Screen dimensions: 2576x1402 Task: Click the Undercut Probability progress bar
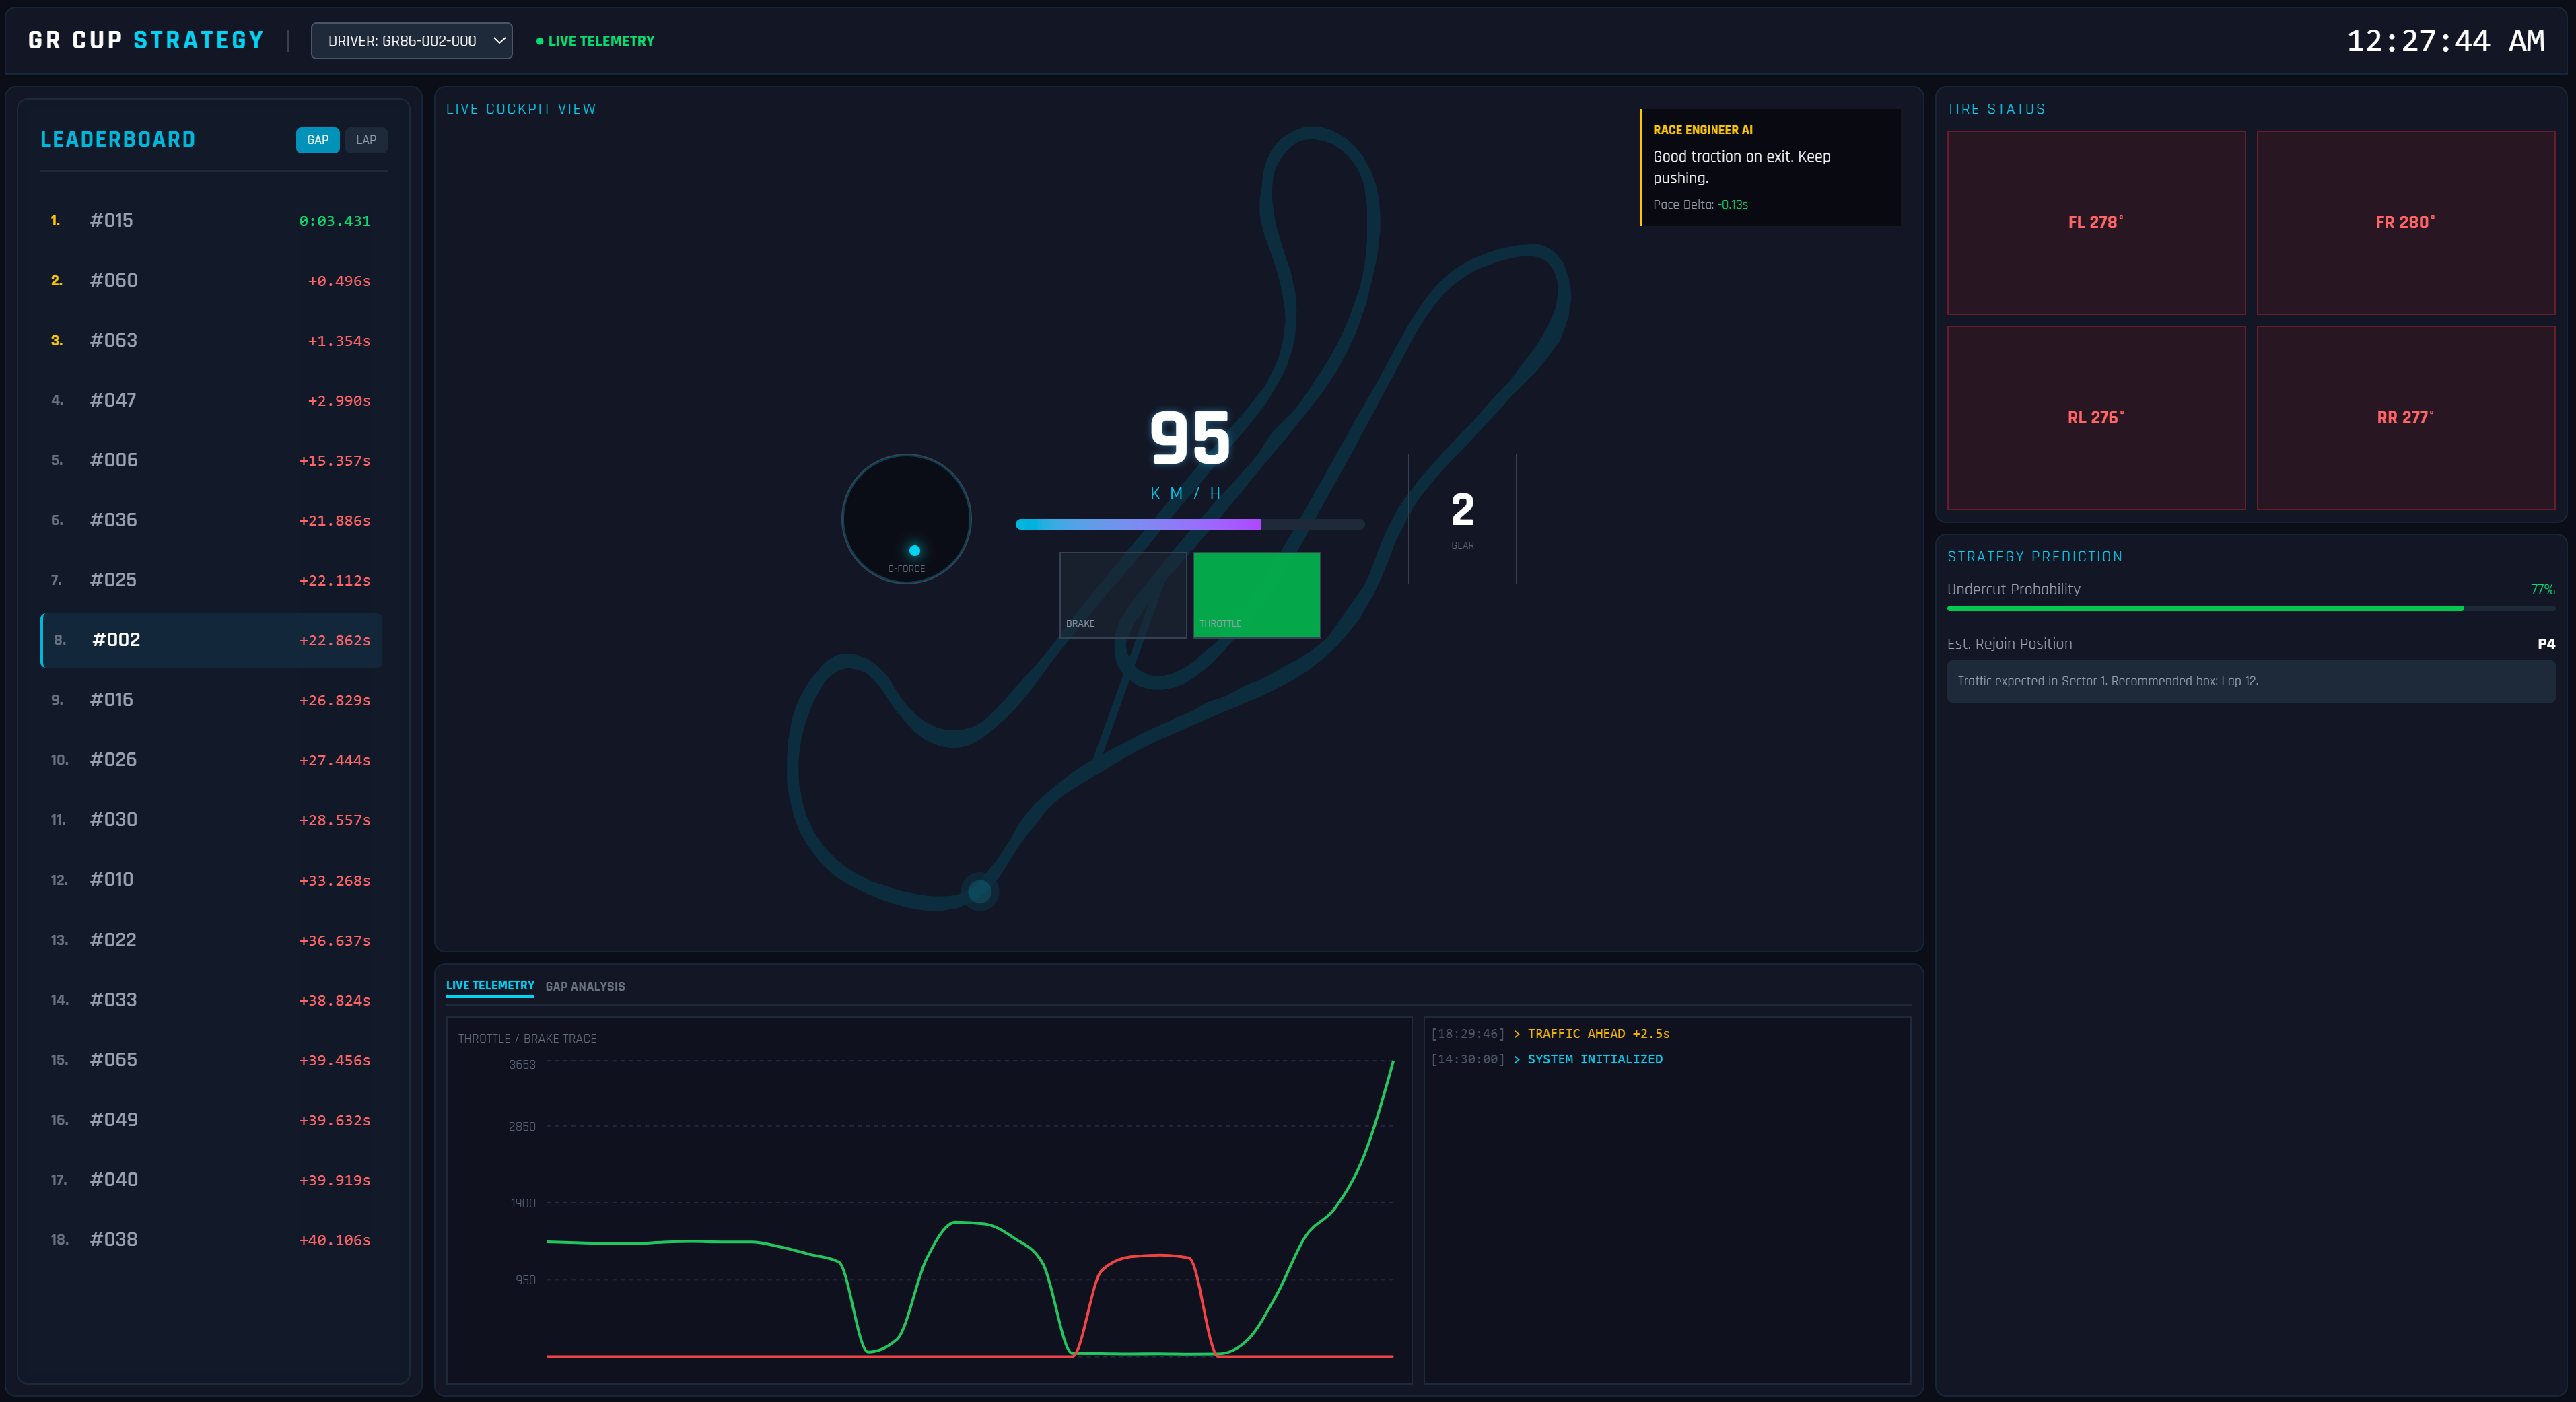2250,609
